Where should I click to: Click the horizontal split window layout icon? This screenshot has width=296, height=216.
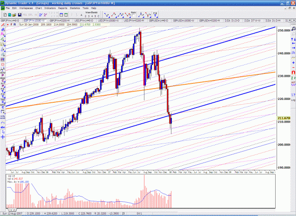coord(62,15)
